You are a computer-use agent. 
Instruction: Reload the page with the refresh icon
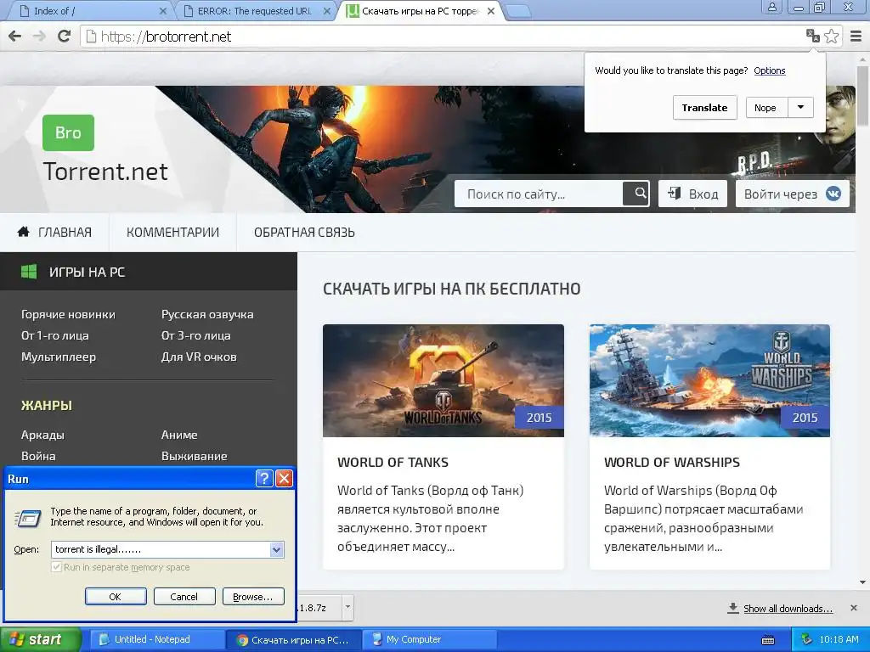click(x=65, y=36)
